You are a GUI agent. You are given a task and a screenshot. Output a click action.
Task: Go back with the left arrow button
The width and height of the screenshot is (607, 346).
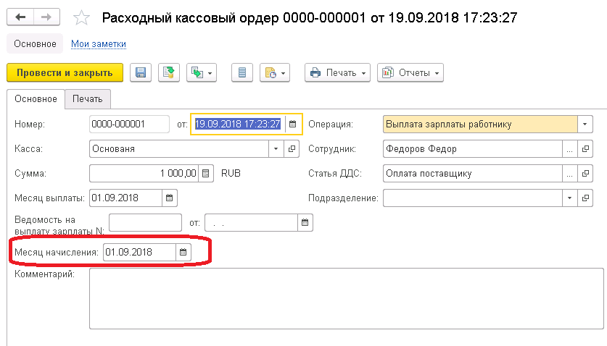point(20,17)
